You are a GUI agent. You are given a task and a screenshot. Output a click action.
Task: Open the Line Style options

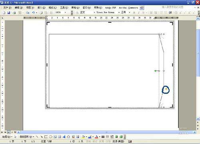(x=103, y=137)
